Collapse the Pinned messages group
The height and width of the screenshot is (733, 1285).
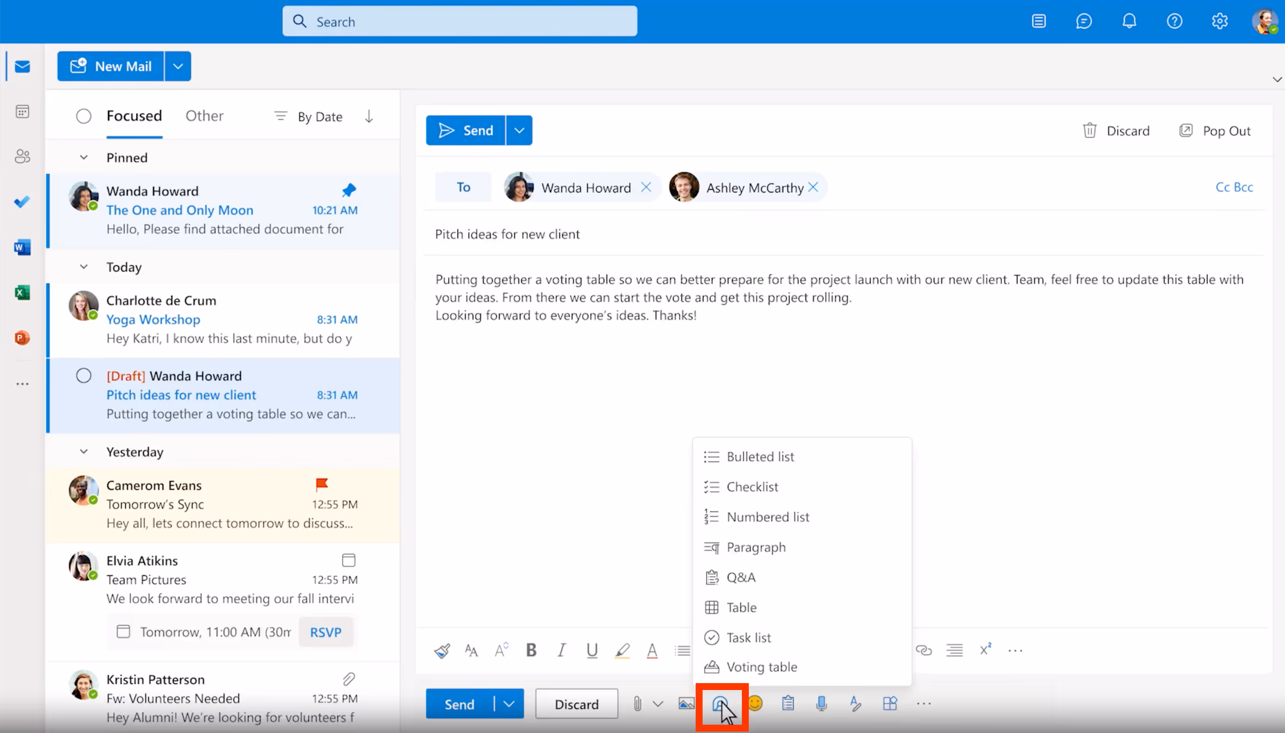pyautogui.click(x=84, y=158)
